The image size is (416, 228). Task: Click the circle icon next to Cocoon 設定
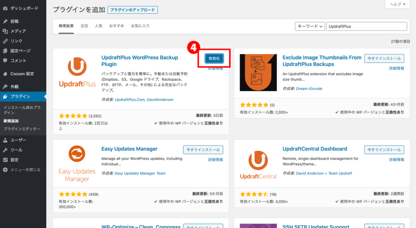[x=5, y=74]
